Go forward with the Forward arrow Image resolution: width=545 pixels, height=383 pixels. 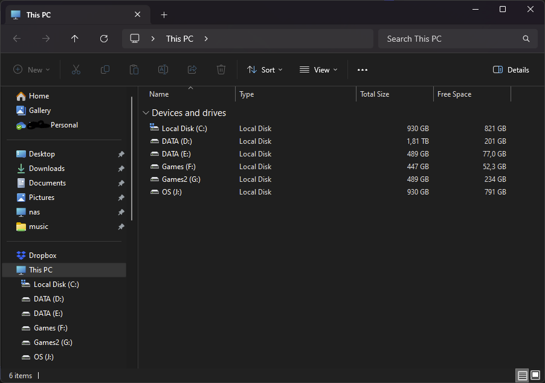pyautogui.click(x=45, y=39)
